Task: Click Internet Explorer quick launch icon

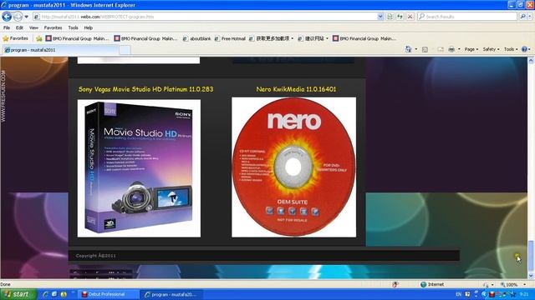Action: [x=45, y=294]
